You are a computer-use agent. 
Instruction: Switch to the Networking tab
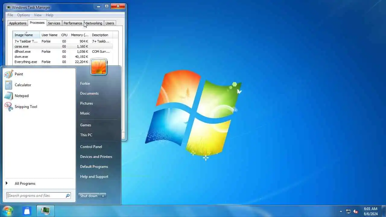(x=94, y=23)
